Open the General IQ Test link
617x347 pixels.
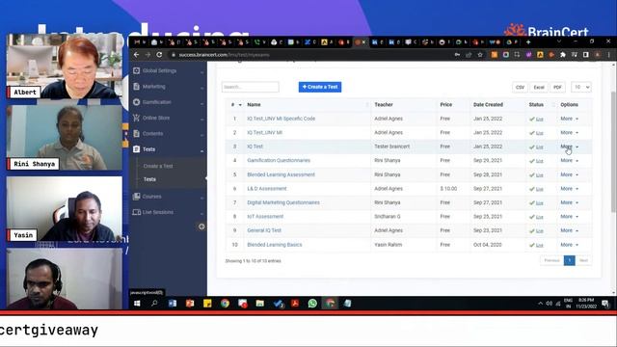coord(264,230)
